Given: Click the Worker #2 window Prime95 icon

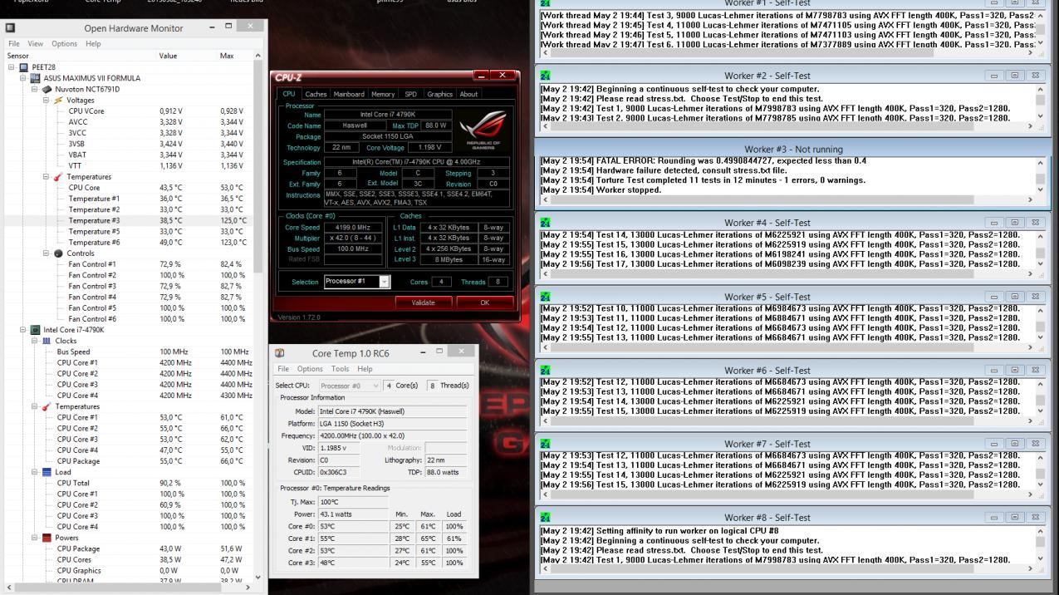Looking at the screenshot, I should 546,76.
